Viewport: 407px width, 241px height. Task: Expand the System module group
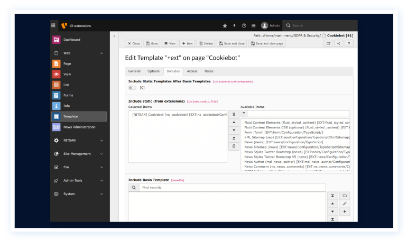point(101,194)
